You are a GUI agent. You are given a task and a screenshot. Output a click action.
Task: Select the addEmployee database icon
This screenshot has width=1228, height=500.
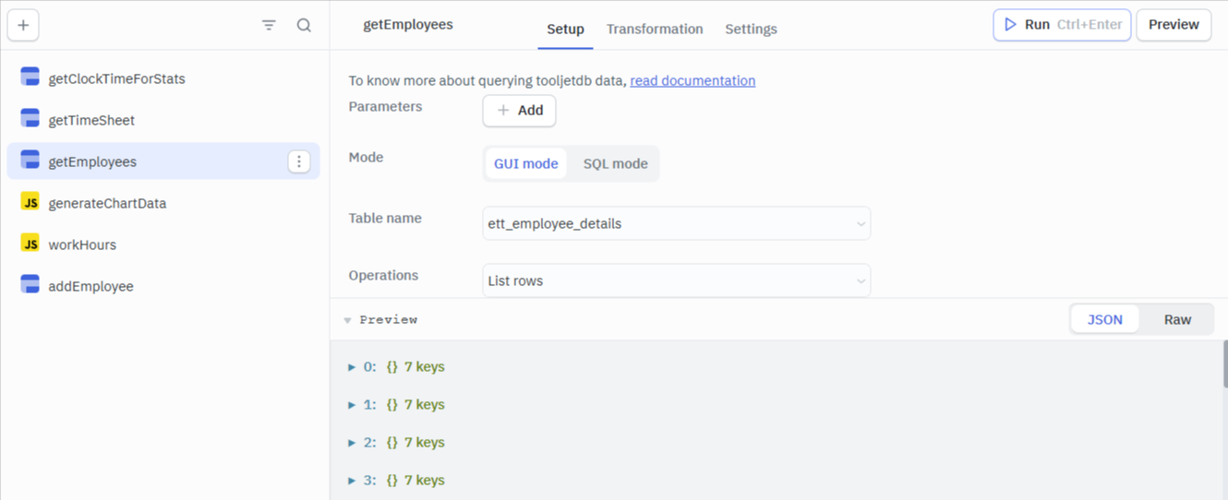[x=30, y=285]
